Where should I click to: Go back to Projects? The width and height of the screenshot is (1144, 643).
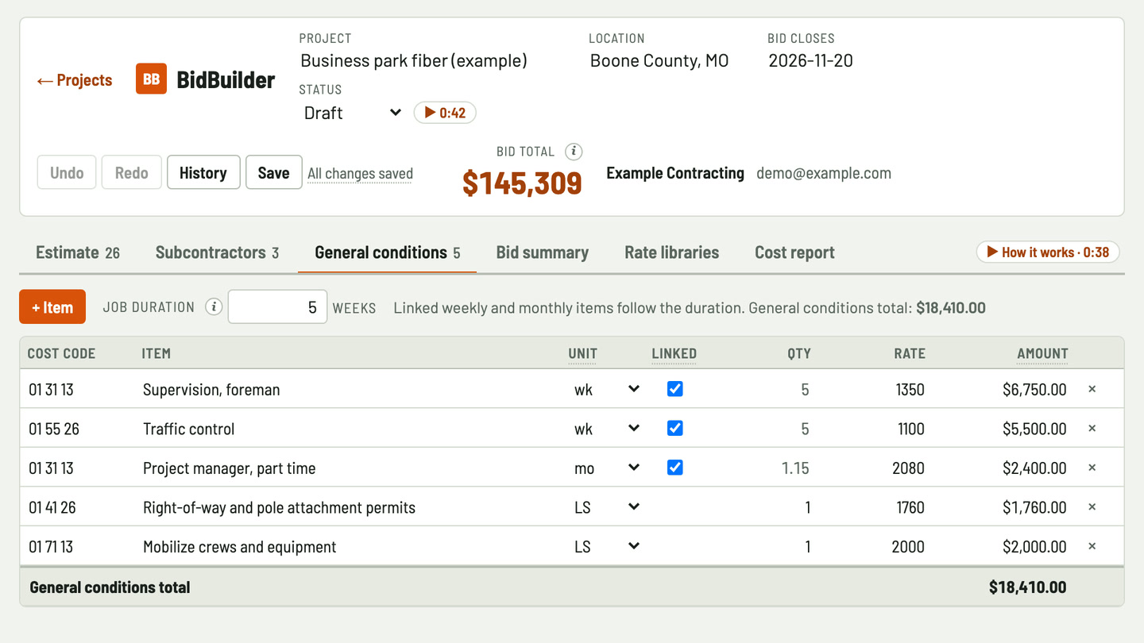pyautogui.click(x=75, y=80)
